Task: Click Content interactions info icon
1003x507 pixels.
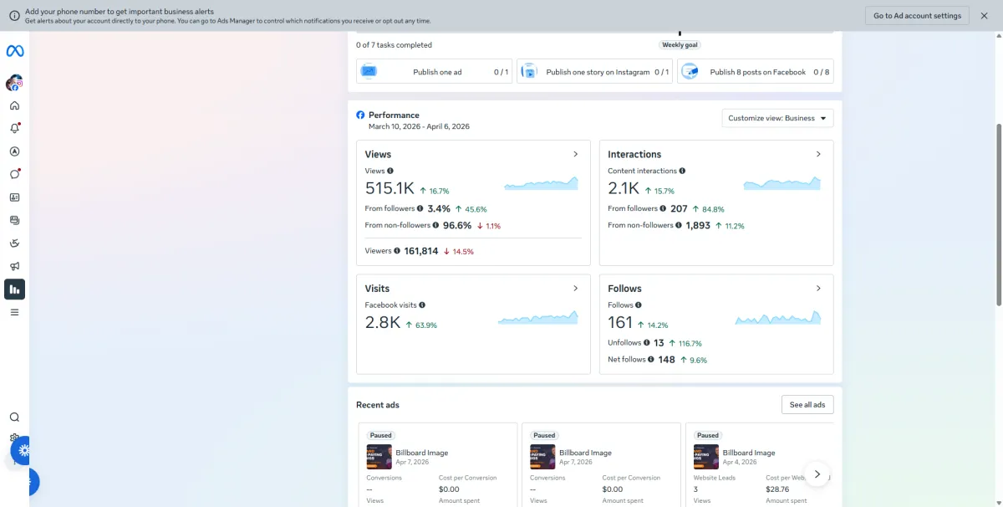Action: (682, 171)
